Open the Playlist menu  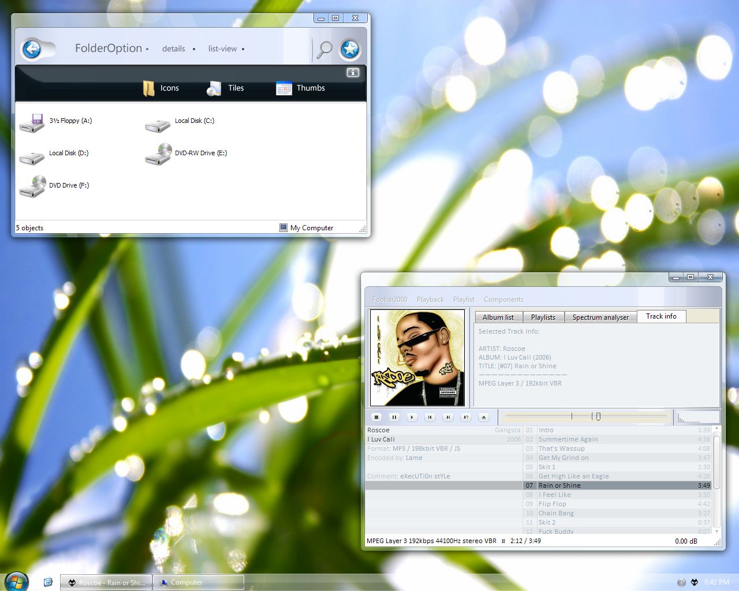pyautogui.click(x=464, y=300)
